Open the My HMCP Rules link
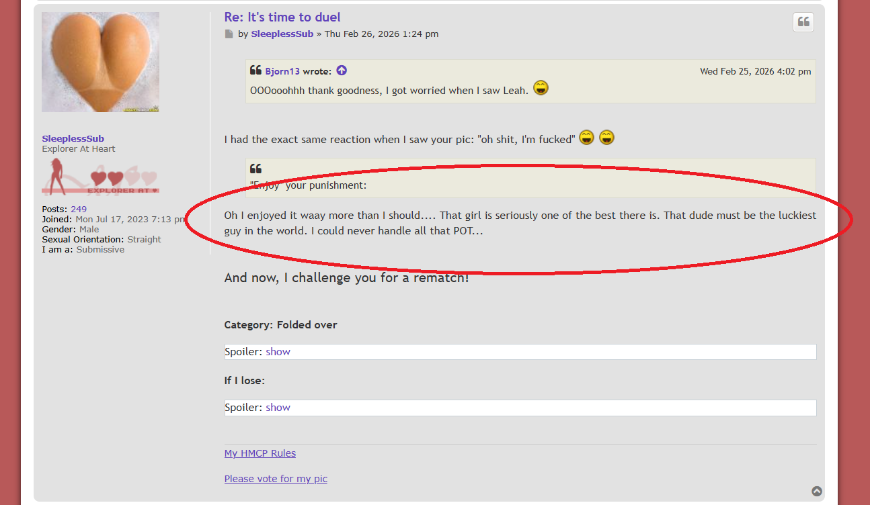Image resolution: width=870 pixels, height=505 pixels. pyautogui.click(x=260, y=453)
